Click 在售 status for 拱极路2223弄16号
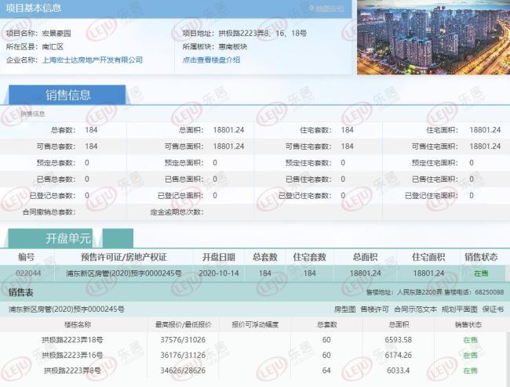Image resolution: width=510 pixels, height=387 pixels. [x=470, y=355]
